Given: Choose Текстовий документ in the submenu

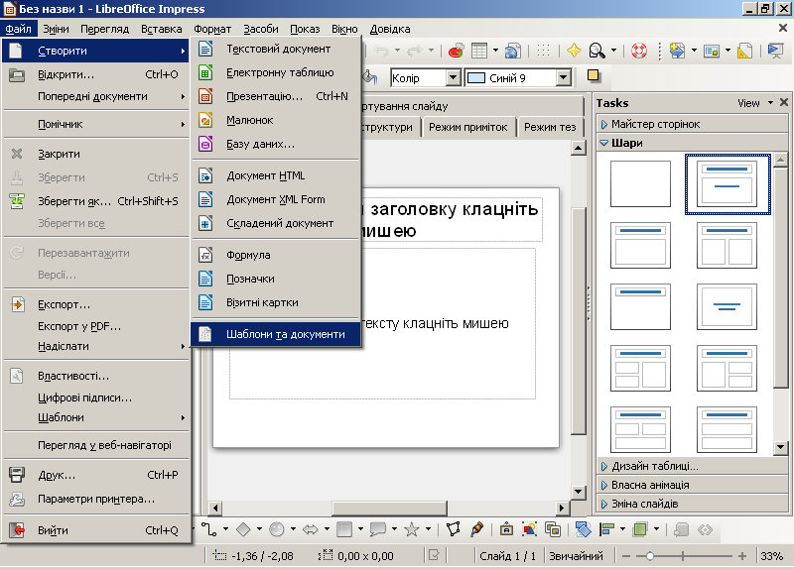Looking at the screenshot, I should (277, 49).
